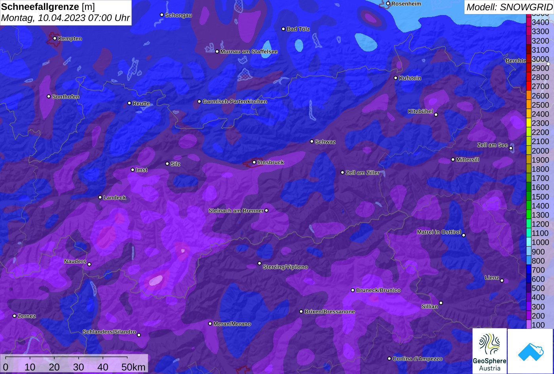This screenshot has height=374, width=554.
Task: Click the Murnau am Staffelsee label
Action: tap(249, 51)
